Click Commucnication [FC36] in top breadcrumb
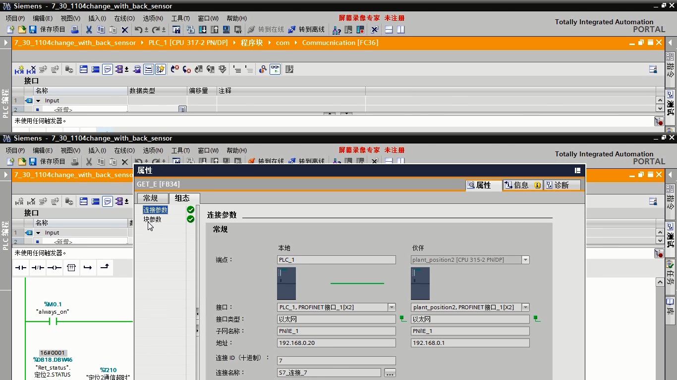Image resolution: width=677 pixels, height=380 pixels. click(x=340, y=43)
